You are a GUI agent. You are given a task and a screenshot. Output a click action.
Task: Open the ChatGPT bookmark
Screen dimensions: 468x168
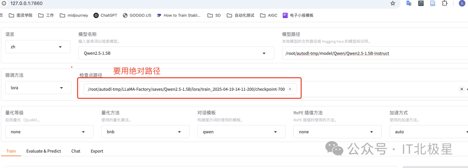click(105, 15)
